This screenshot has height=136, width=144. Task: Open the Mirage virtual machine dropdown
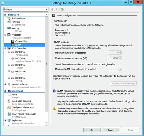pyautogui.click(x=26, y=9)
